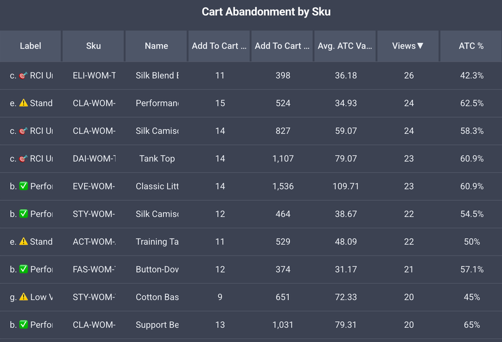The width and height of the screenshot is (502, 342).
Task: Click the warning icon beside Performance row label
Action: 23,103
